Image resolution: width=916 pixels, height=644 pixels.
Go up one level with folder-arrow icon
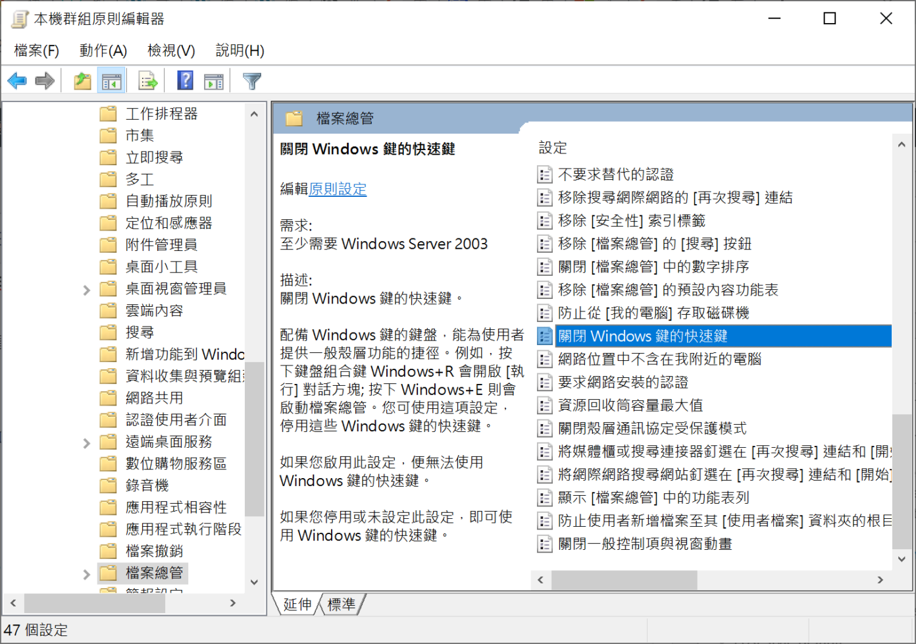click(82, 81)
